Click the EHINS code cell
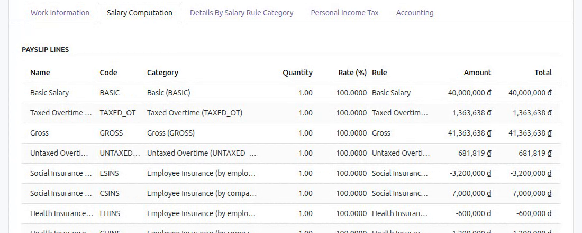582x233 pixels. click(110, 213)
